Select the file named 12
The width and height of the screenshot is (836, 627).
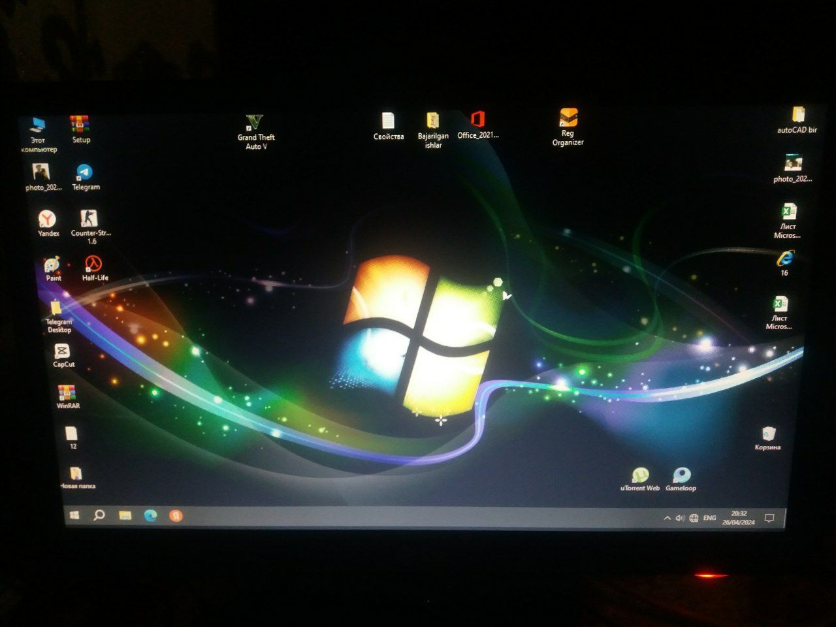click(72, 437)
